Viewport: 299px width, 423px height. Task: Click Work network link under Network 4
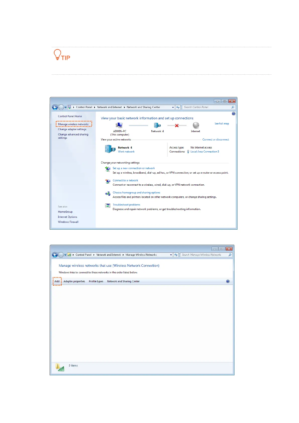(x=126, y=152)
